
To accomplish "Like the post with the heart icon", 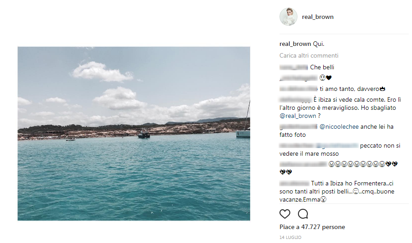I will point(285,214).
